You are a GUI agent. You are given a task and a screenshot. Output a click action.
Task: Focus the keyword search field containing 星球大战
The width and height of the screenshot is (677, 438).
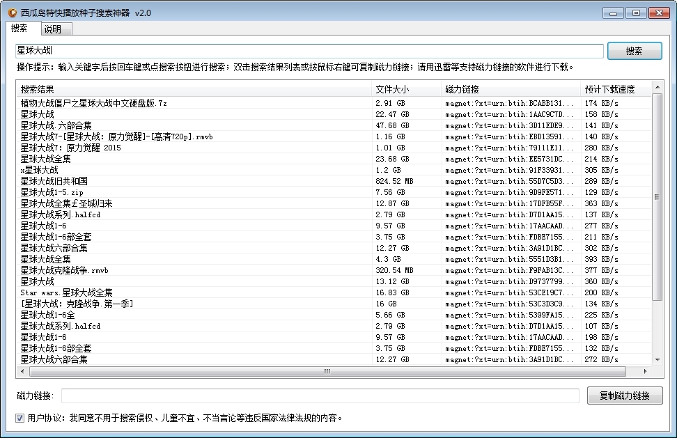click(309, 51)
